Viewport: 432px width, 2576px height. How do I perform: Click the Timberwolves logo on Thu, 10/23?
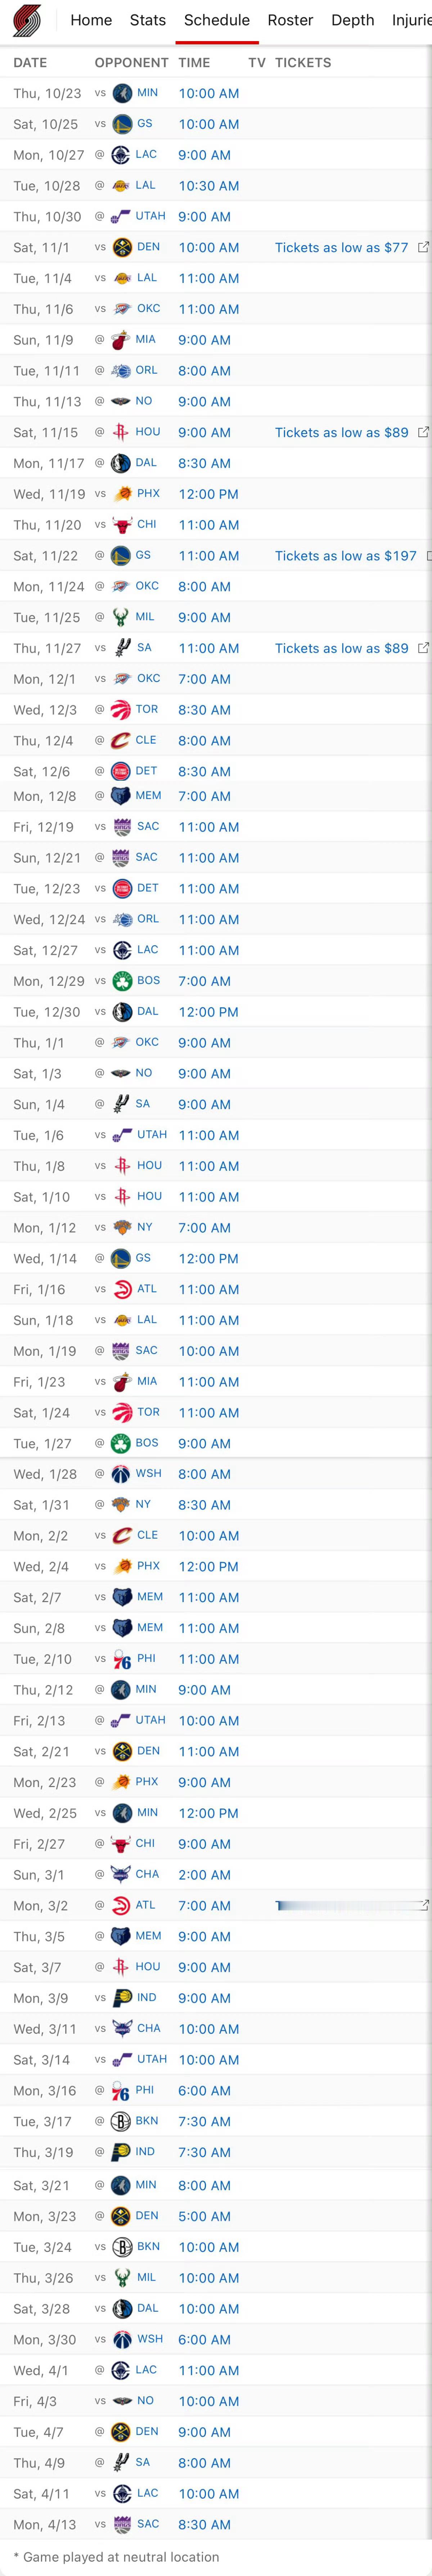click(x=122, y=93)
